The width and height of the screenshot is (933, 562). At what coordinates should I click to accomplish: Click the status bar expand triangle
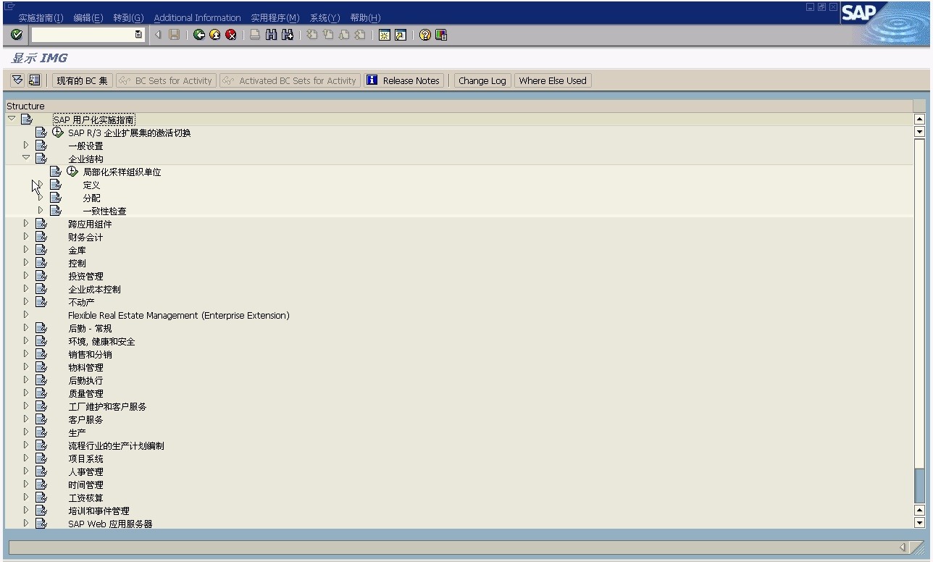click(x=903, y=548)
